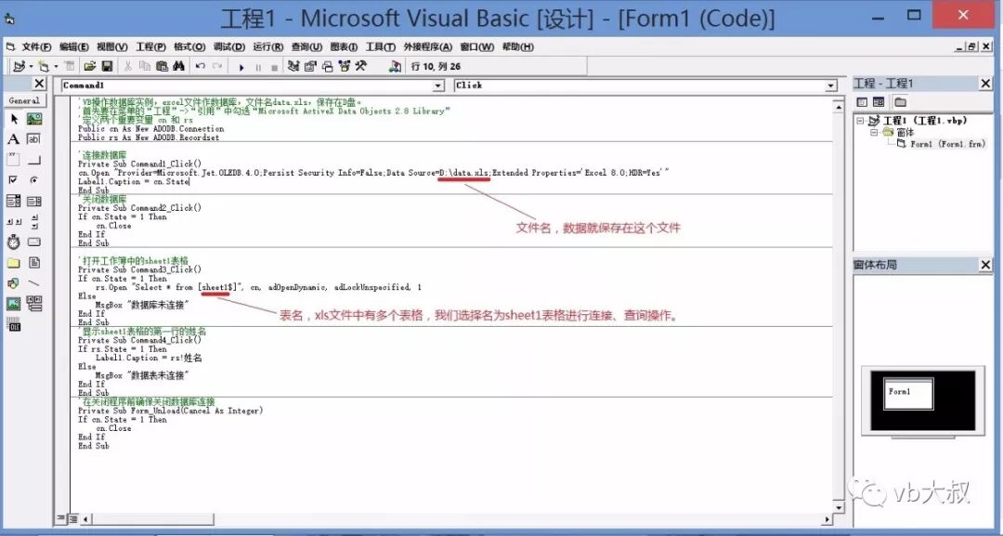Open dropdown arrow beside Add Project icon
This screenshot has height=536, width=1003.
[x=31, y=67]
